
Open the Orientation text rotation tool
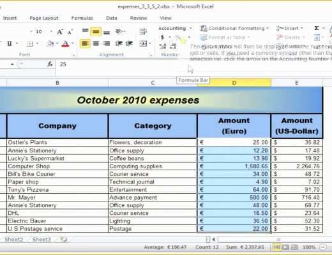point(119,32)
